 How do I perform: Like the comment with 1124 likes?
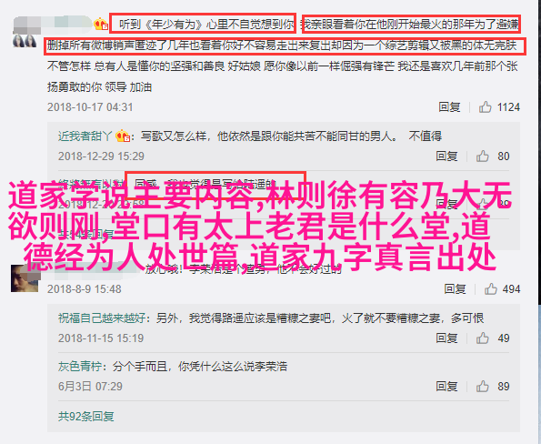click(x=485, y=107)
